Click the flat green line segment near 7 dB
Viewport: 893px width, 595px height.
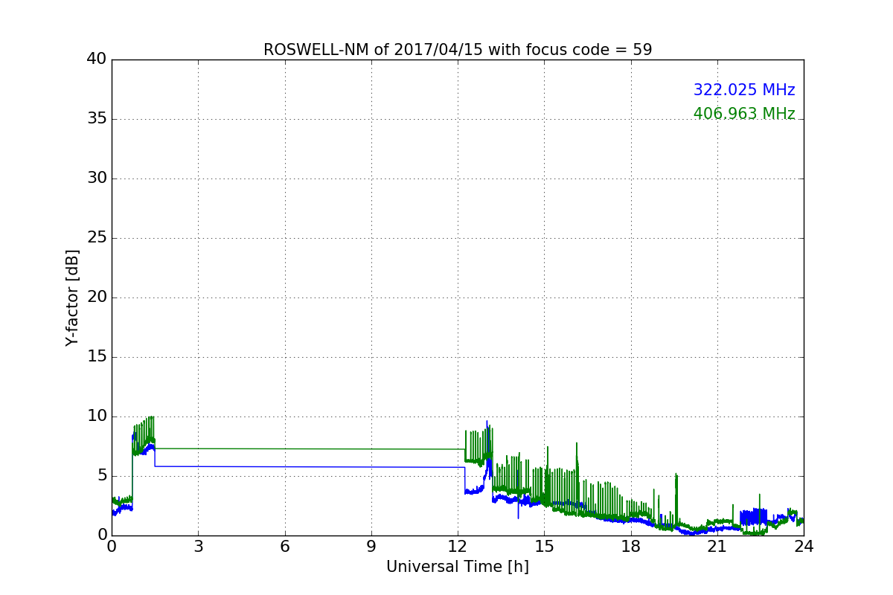pos(310,448)
